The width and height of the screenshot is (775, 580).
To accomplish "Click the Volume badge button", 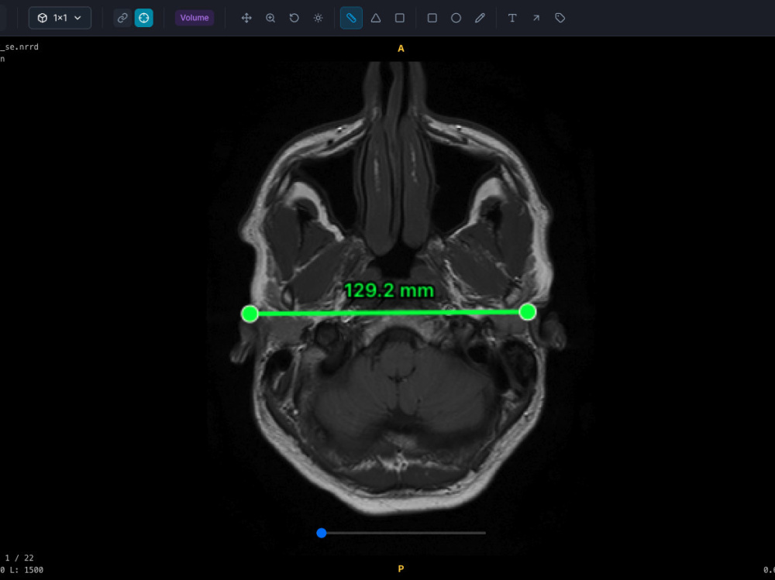I will 195,18.
